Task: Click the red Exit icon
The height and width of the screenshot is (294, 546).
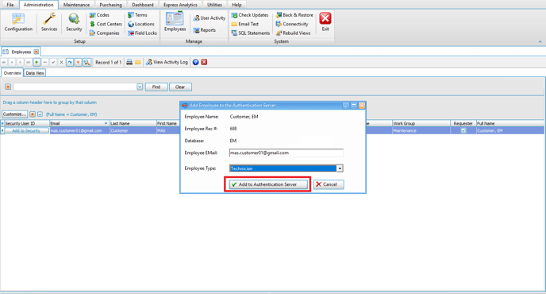Action: click(x=325, y=21)
